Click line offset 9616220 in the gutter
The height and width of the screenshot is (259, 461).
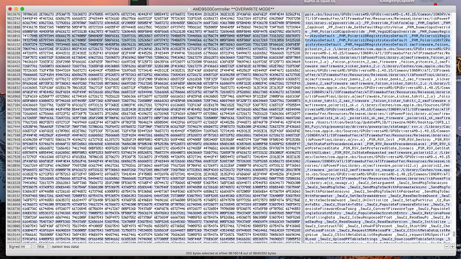pyautogui.click(x=13, y=49)
